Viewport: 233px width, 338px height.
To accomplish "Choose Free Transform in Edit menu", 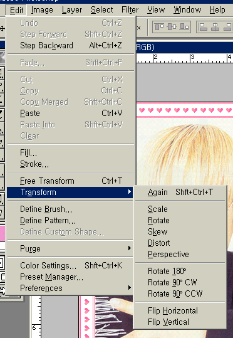I will click(71, 181).
